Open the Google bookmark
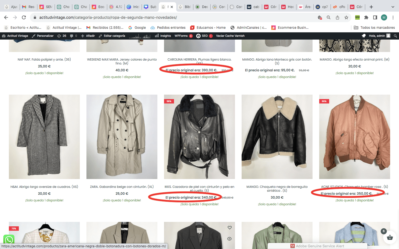This screenshot has height=249, width=399. (x=137, y=27)
